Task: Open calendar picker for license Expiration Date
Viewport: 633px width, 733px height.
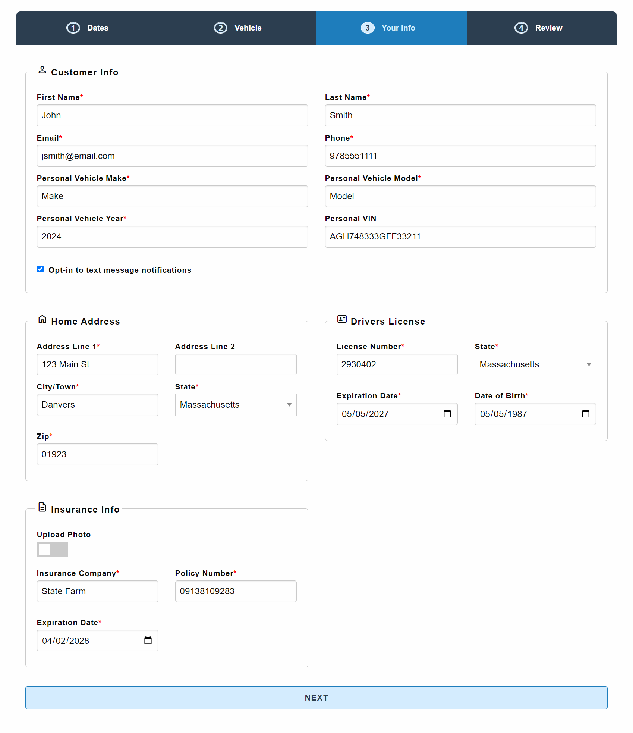Action: click(447, 414)
